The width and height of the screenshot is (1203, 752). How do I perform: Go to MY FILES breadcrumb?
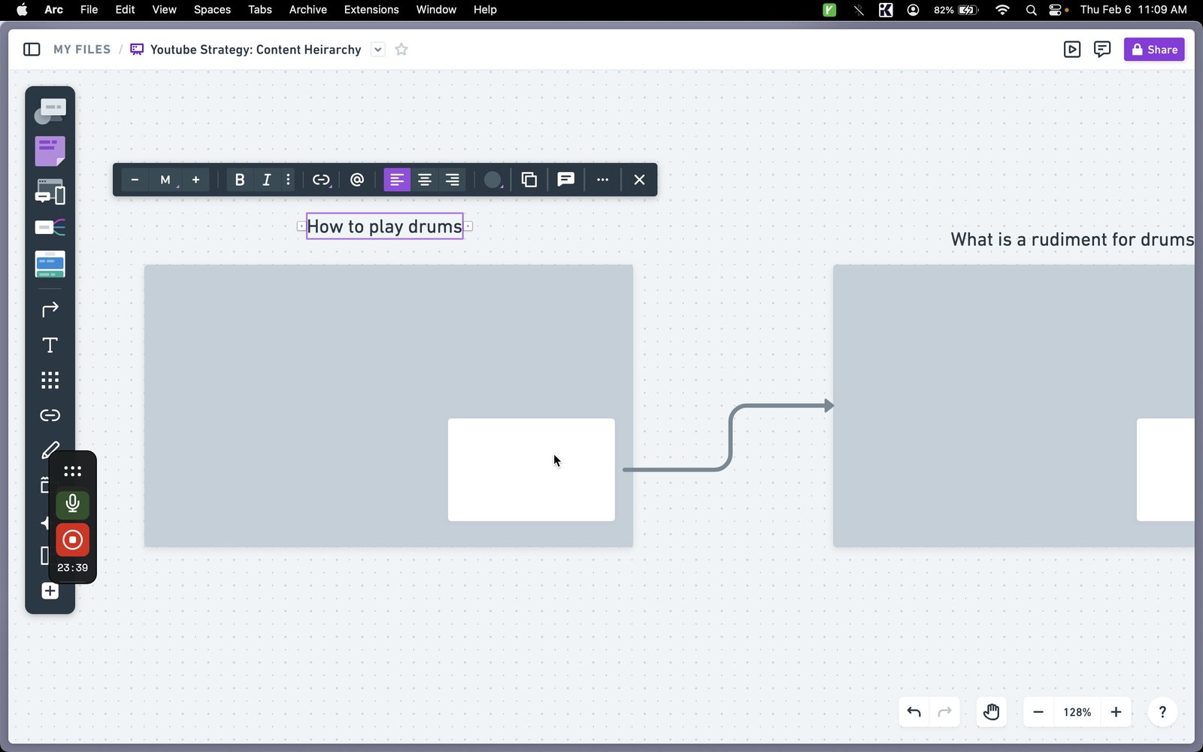(82, 50)
